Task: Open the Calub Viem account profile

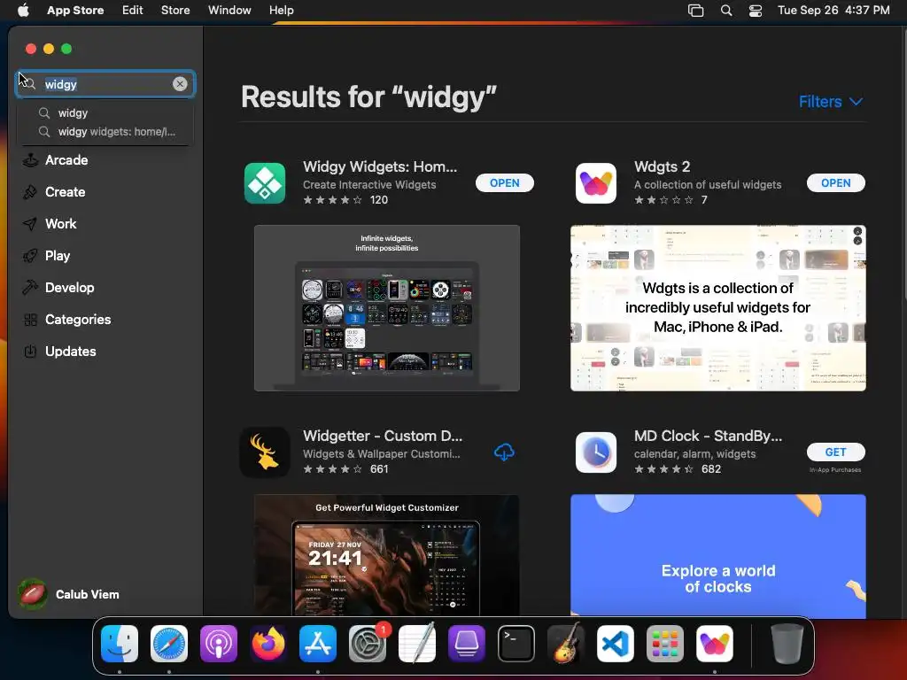Action: click(69, 594)
